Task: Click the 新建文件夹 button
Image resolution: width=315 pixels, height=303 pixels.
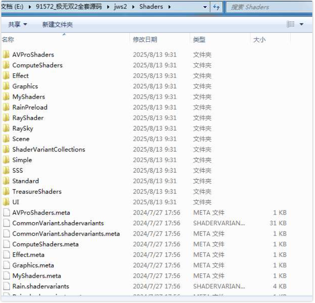Action: pos(57,24)
